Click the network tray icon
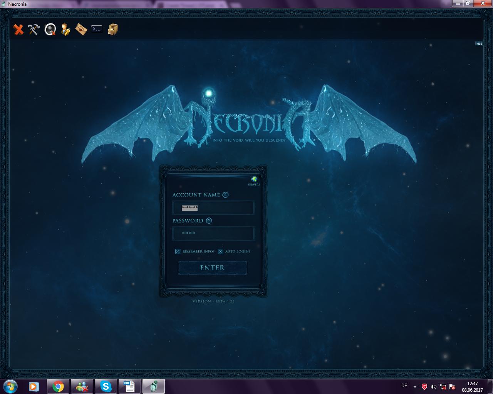The height and width of the screenshot is (394, 493). coord(443,387)
